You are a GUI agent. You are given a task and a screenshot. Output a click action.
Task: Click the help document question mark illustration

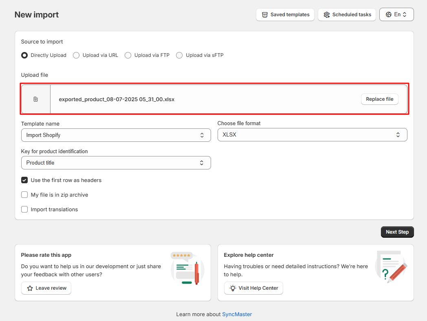[391, 267]
